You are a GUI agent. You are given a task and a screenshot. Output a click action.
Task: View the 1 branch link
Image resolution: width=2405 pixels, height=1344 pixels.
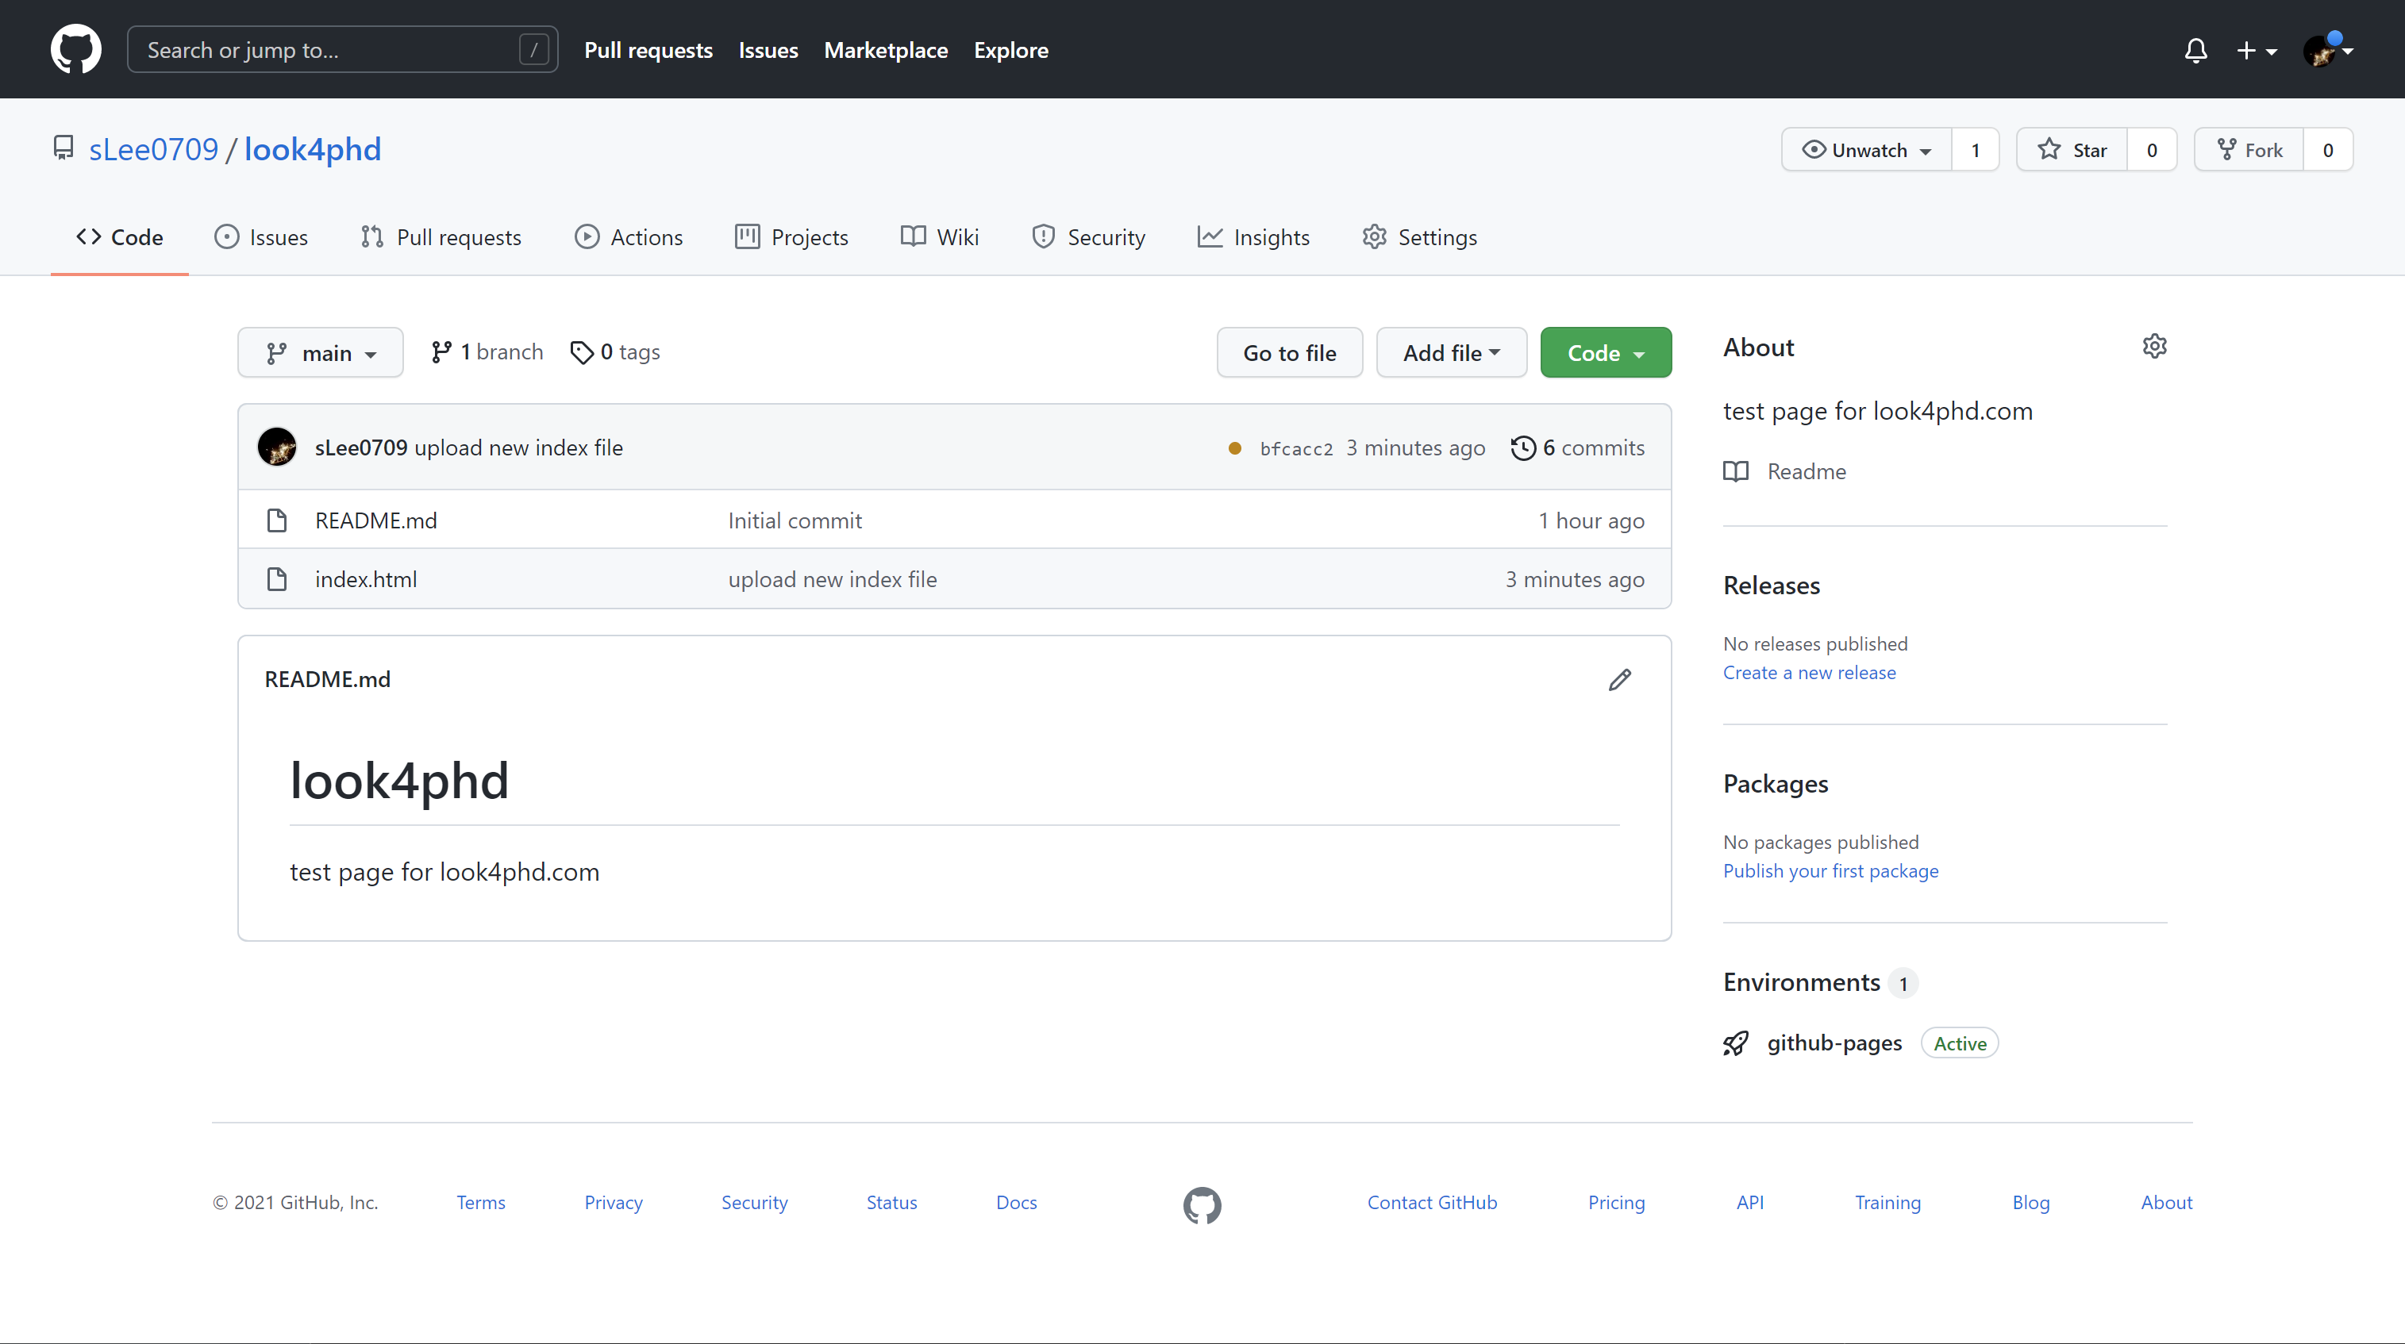tap(487, 351)
